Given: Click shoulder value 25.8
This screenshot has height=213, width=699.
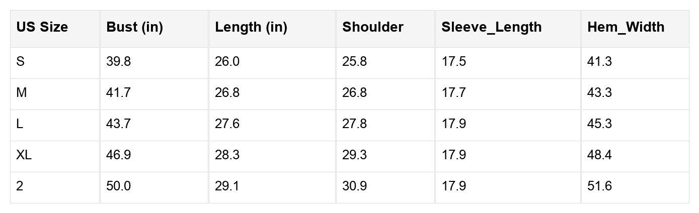Looking at the screenshot, I should click(355, 62).
